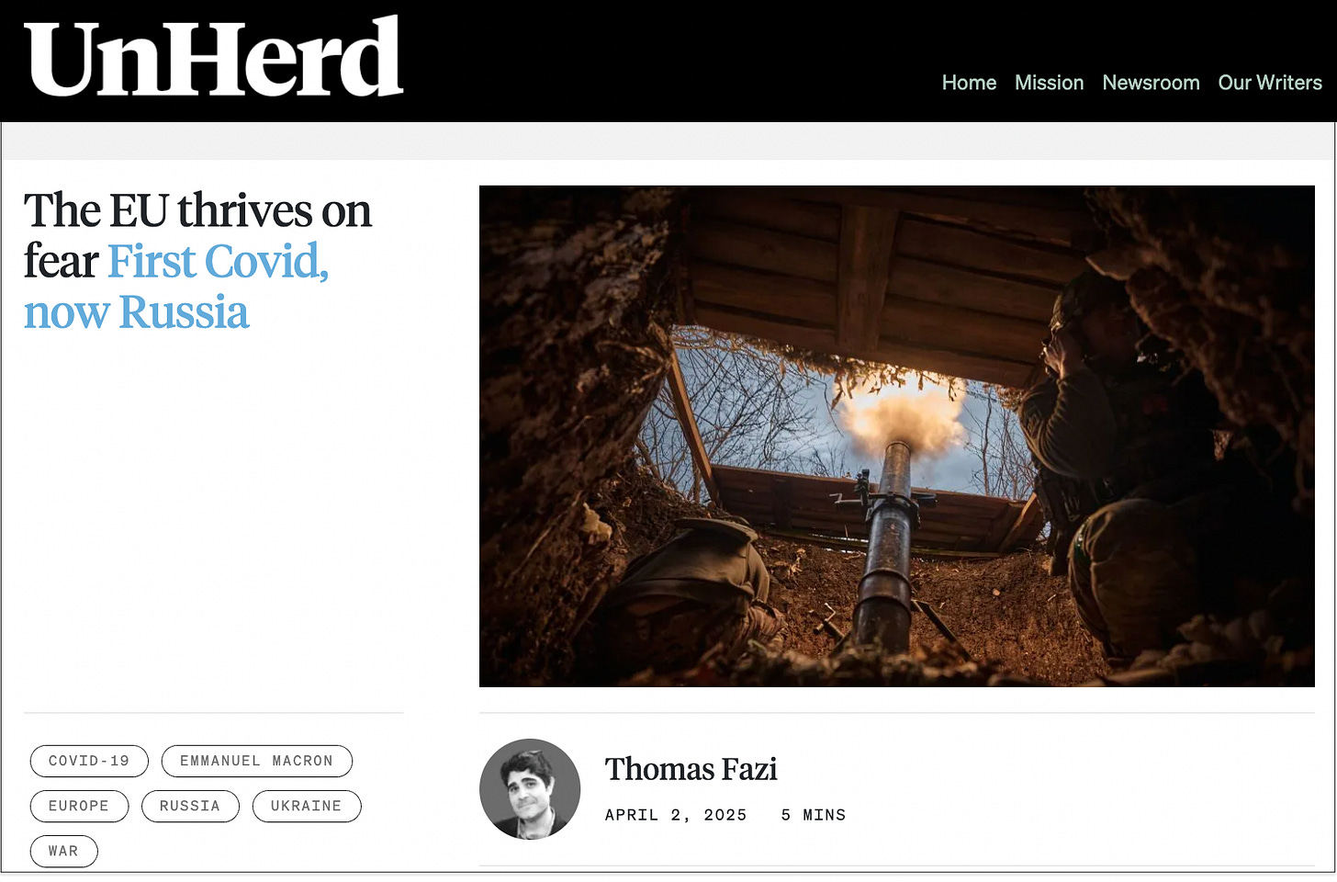Click the Emmanuel Macron tag
This screenshot has width=1337, height=882.
tap(257, 761)
